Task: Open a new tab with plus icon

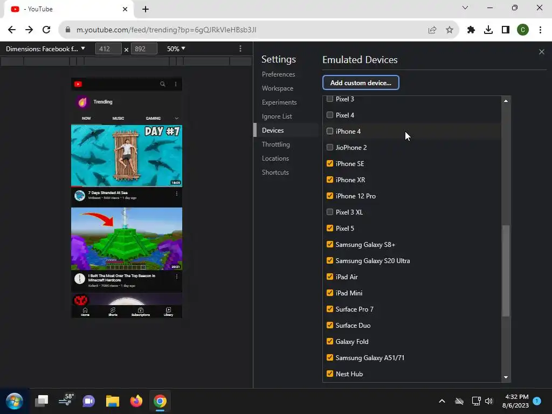Action: click(x=146, y=9)
